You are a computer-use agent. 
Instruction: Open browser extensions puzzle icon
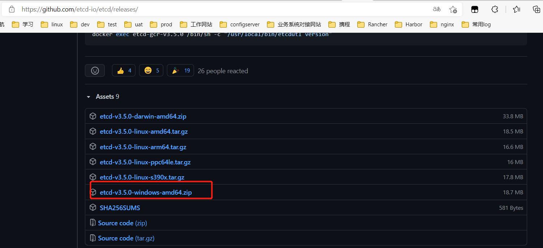click(x=495, y=9)
